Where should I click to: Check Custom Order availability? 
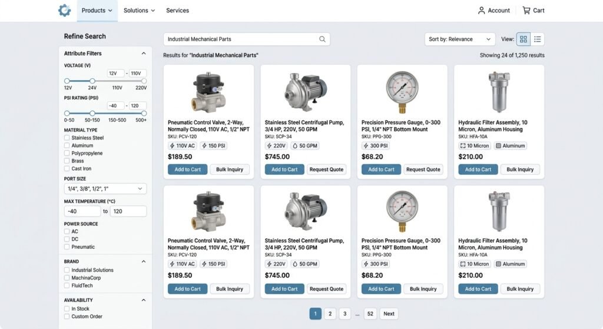pyautogui.click(x=67, y=316)
